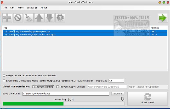170x109 pixels.
Task: Clear the list with the broom icon
Action: point(29,18)
